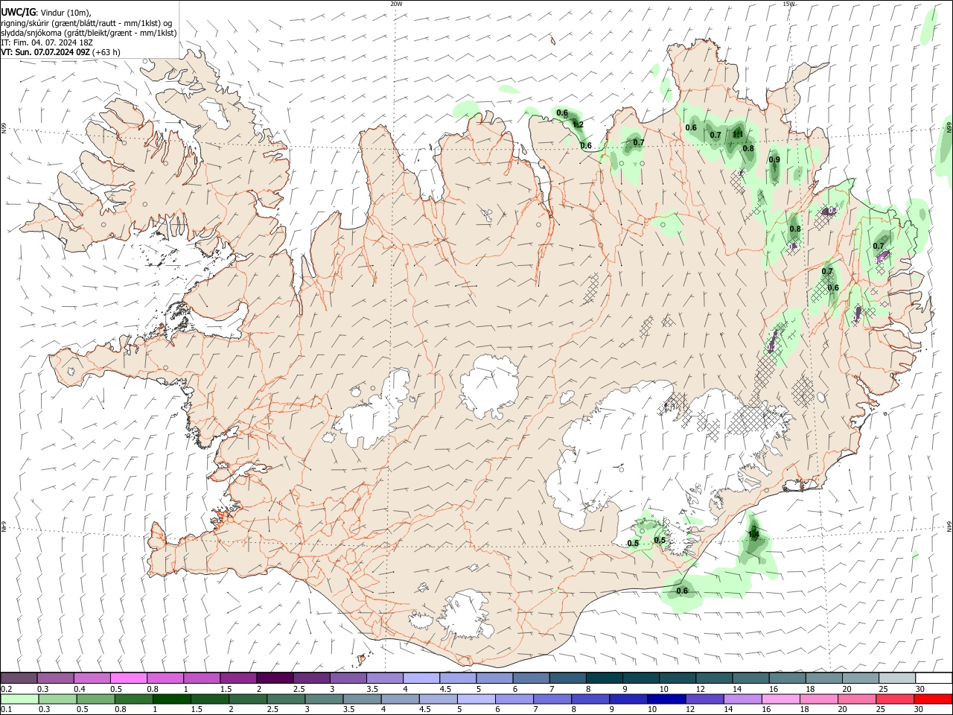The height and width of the screenshot is (715, 953).
Task: Click the 1.1 precipitation value on the map
Action: coord(738,134)
